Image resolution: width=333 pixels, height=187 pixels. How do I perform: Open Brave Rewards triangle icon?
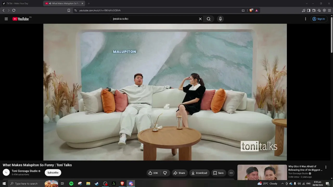[257, 10]
